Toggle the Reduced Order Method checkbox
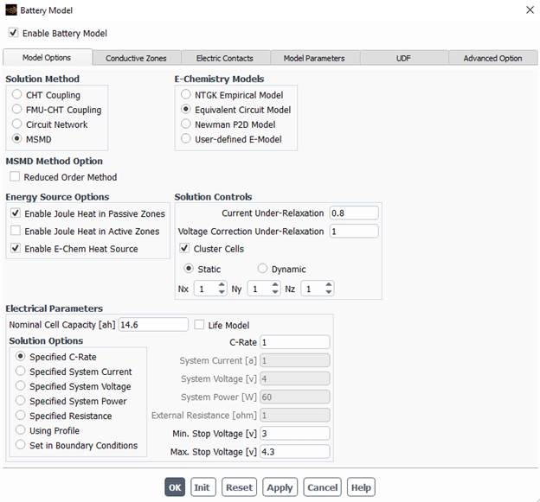Viewport: 540px width, 502px height. coord(16,177)
